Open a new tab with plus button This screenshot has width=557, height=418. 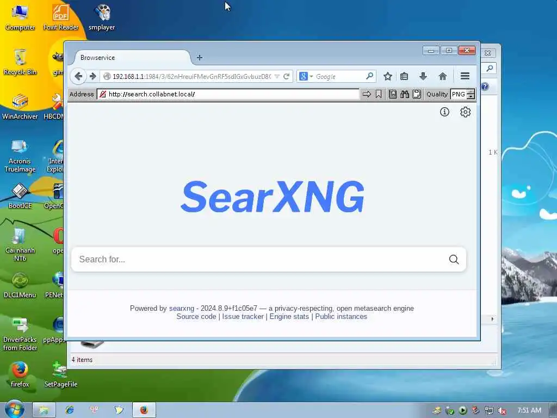pos(200,58)
